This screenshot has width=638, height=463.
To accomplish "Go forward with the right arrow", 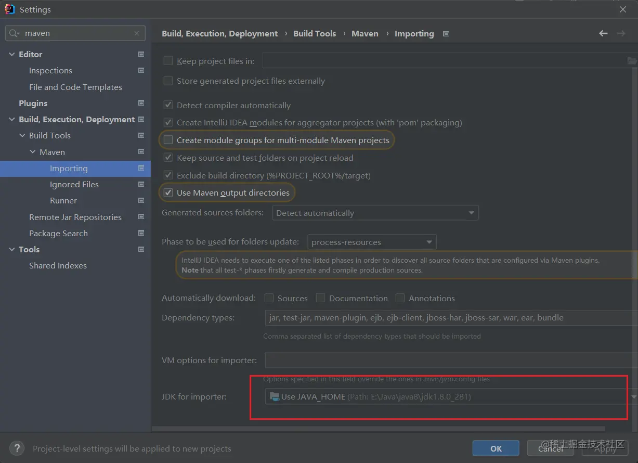I will 621,33.
